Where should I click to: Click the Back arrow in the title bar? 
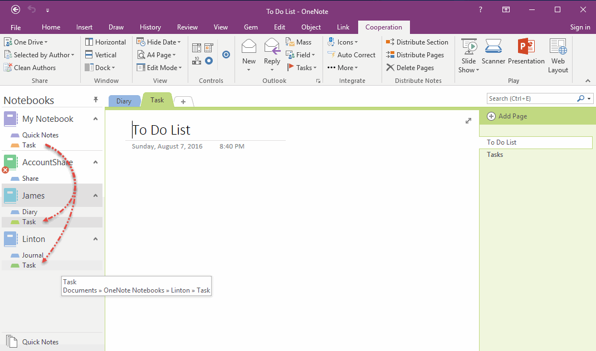tap(16, 9)
